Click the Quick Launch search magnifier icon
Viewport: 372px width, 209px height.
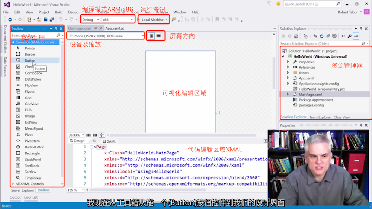[x=338, y=4]
